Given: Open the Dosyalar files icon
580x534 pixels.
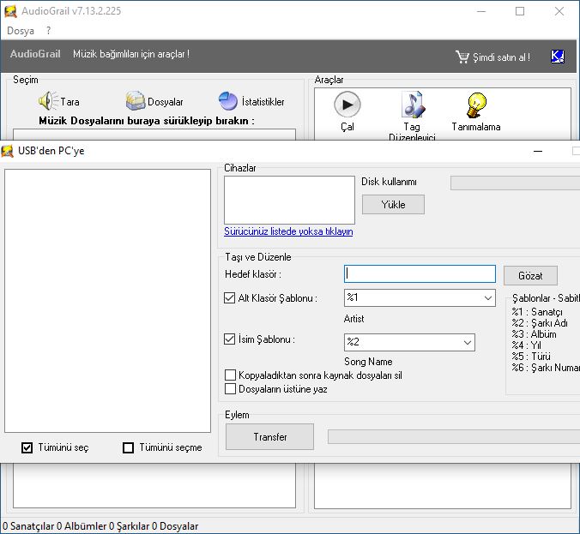Looking at the screenshot, I should pyautogui.click(x=136, y=100).
